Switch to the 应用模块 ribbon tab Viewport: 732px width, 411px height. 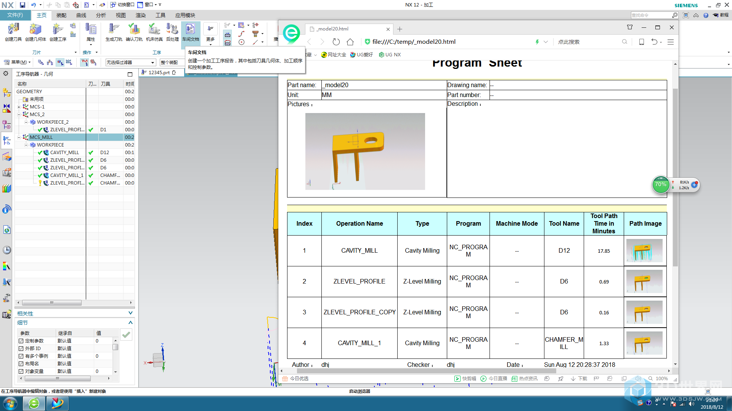[185, 15]
